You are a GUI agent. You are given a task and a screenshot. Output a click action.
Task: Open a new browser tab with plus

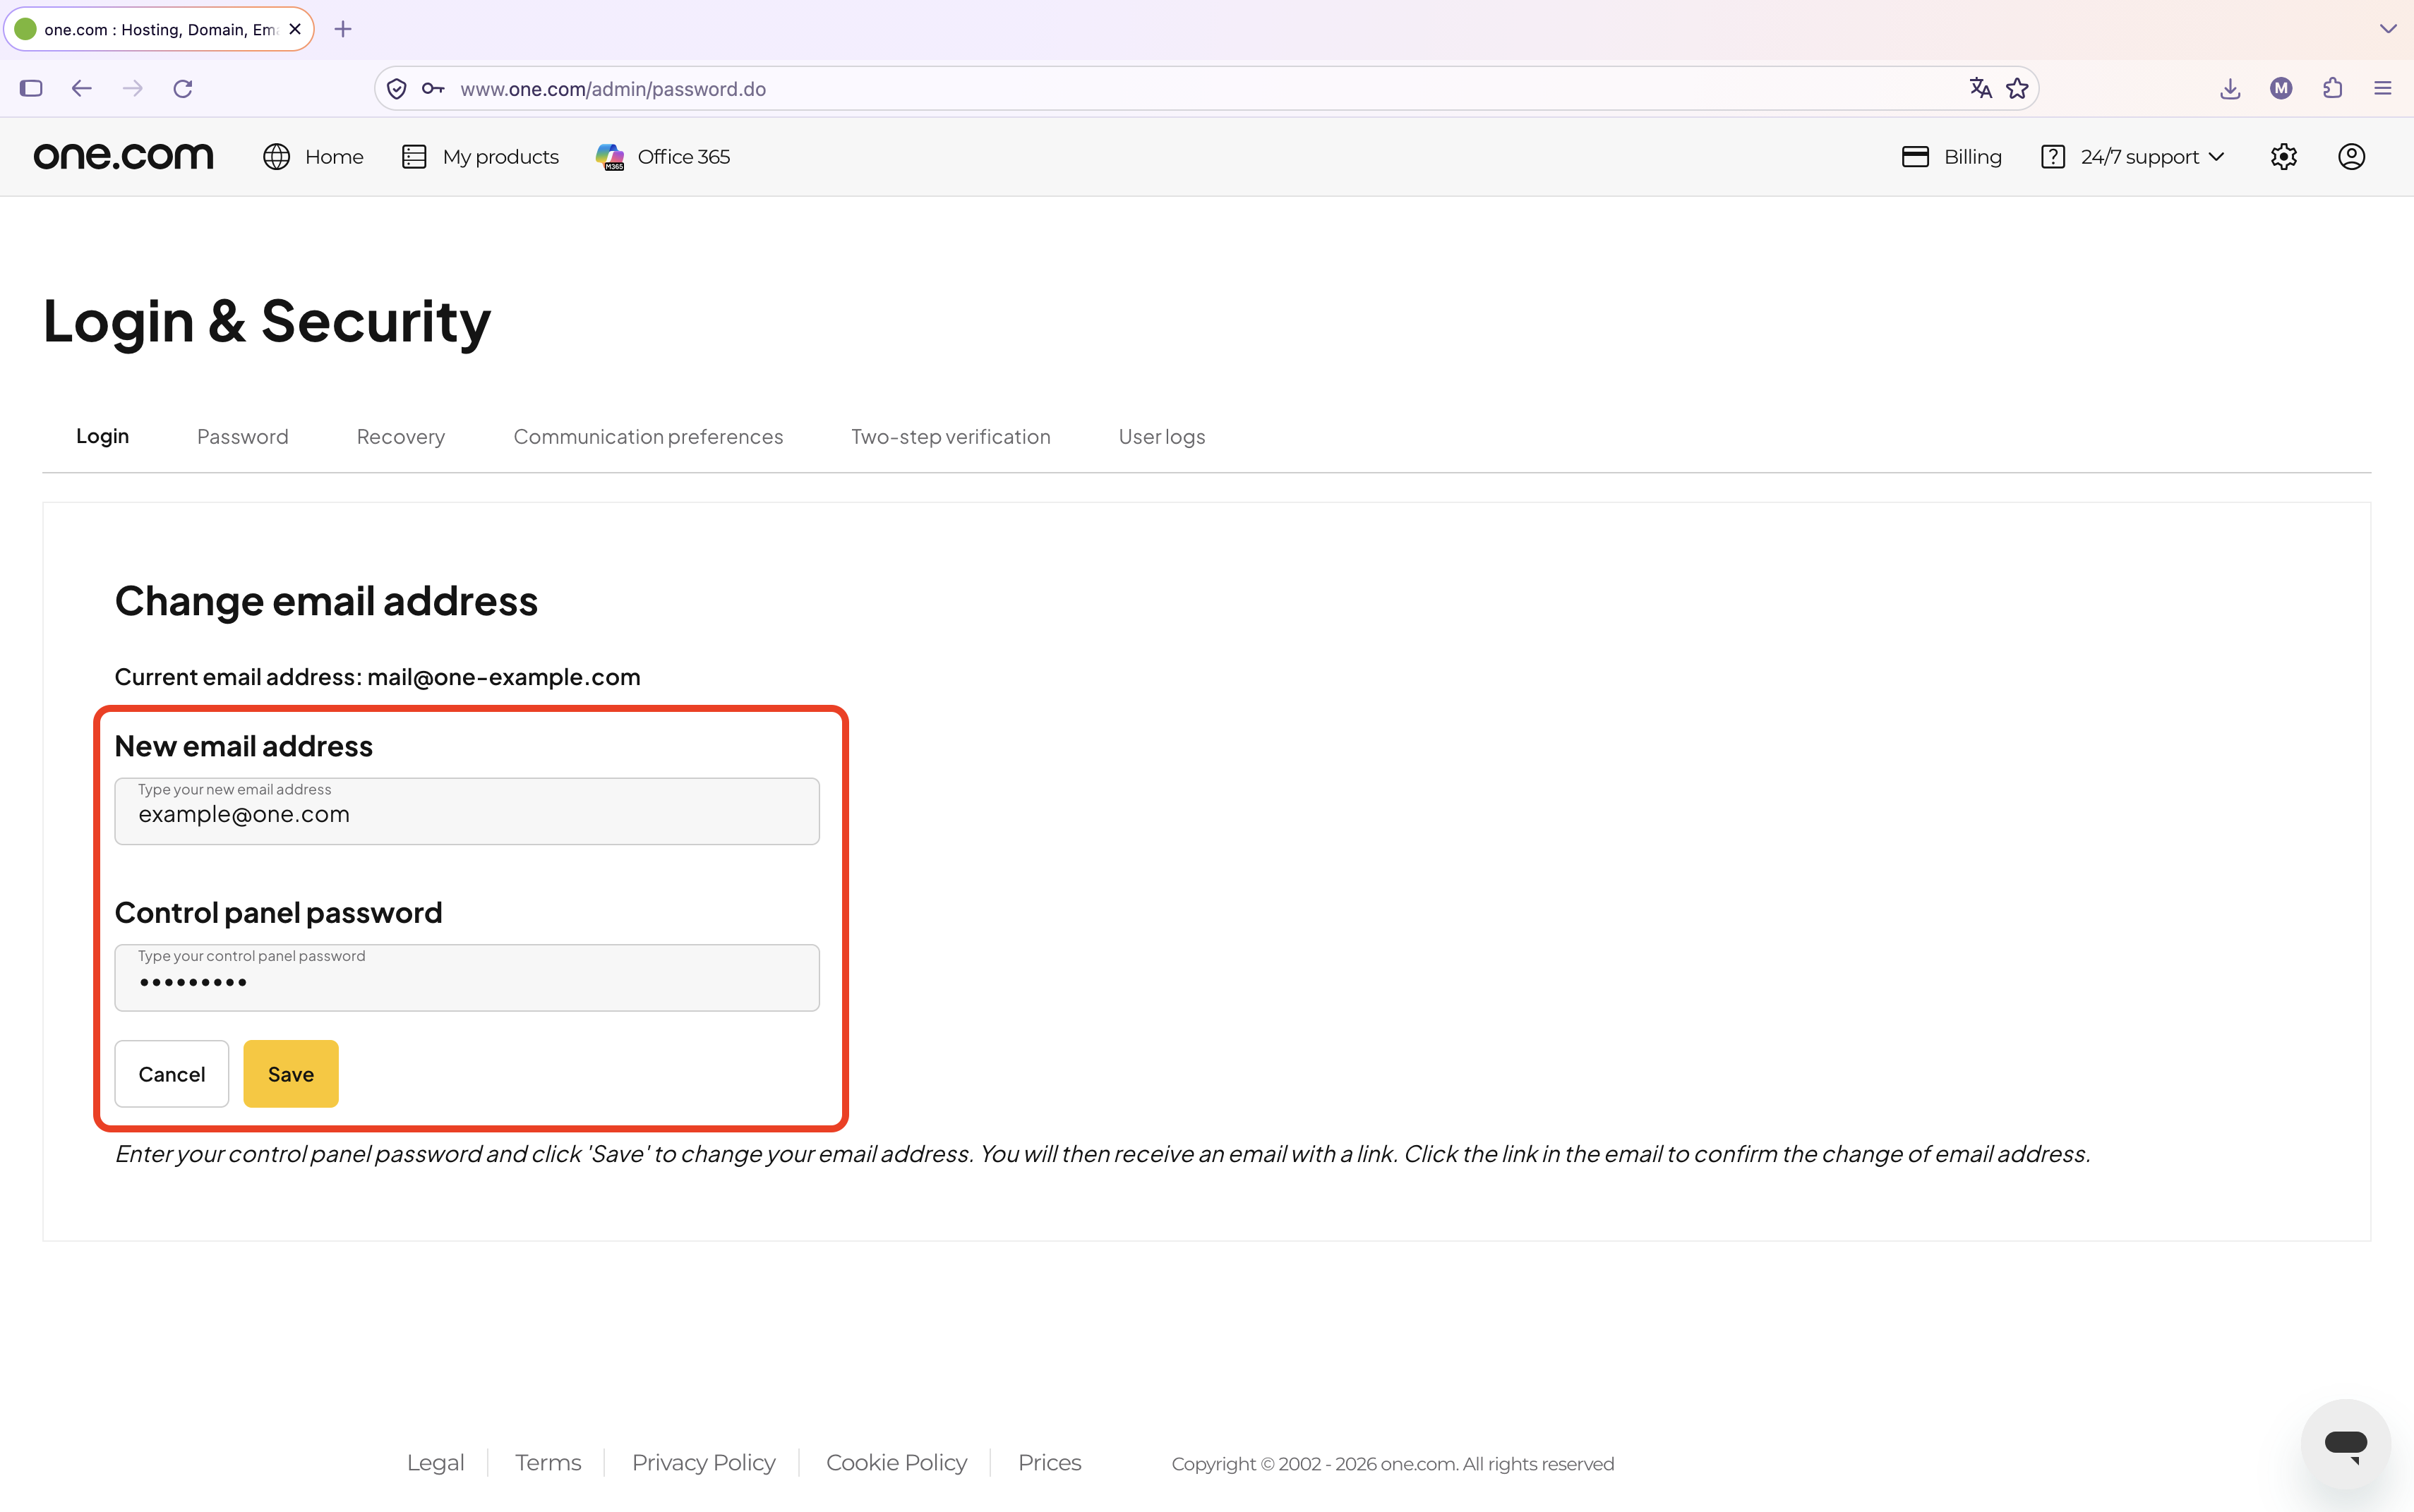pos(343,29)
